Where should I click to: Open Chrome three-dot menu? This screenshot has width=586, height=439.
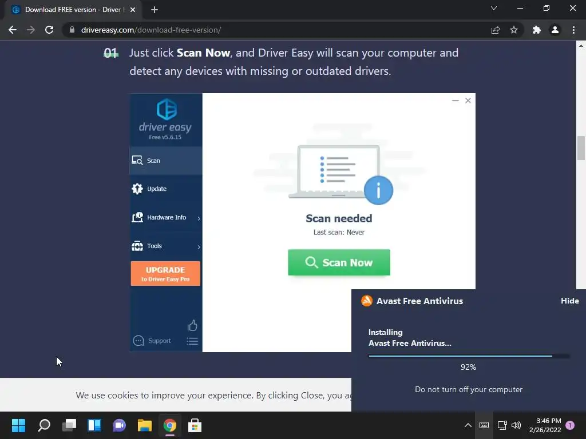pyautogui.click(x=573, y=30)
